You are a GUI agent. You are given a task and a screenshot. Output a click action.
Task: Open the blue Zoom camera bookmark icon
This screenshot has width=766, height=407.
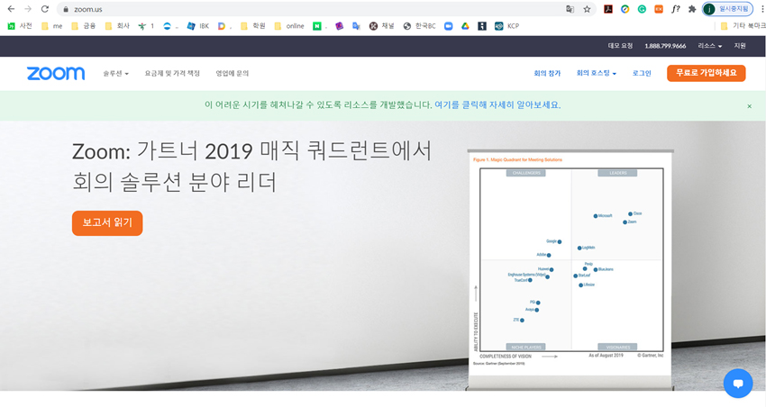pos(449,26)
